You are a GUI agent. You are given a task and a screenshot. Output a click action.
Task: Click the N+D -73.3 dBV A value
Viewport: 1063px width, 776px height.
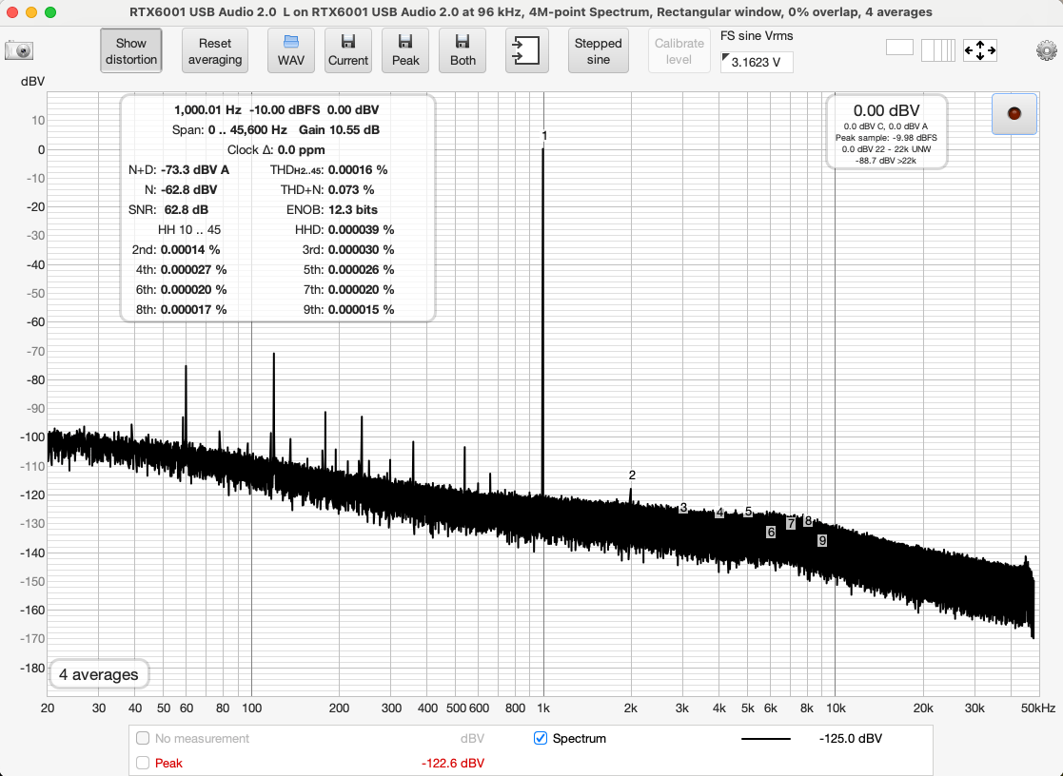(195, 170)
